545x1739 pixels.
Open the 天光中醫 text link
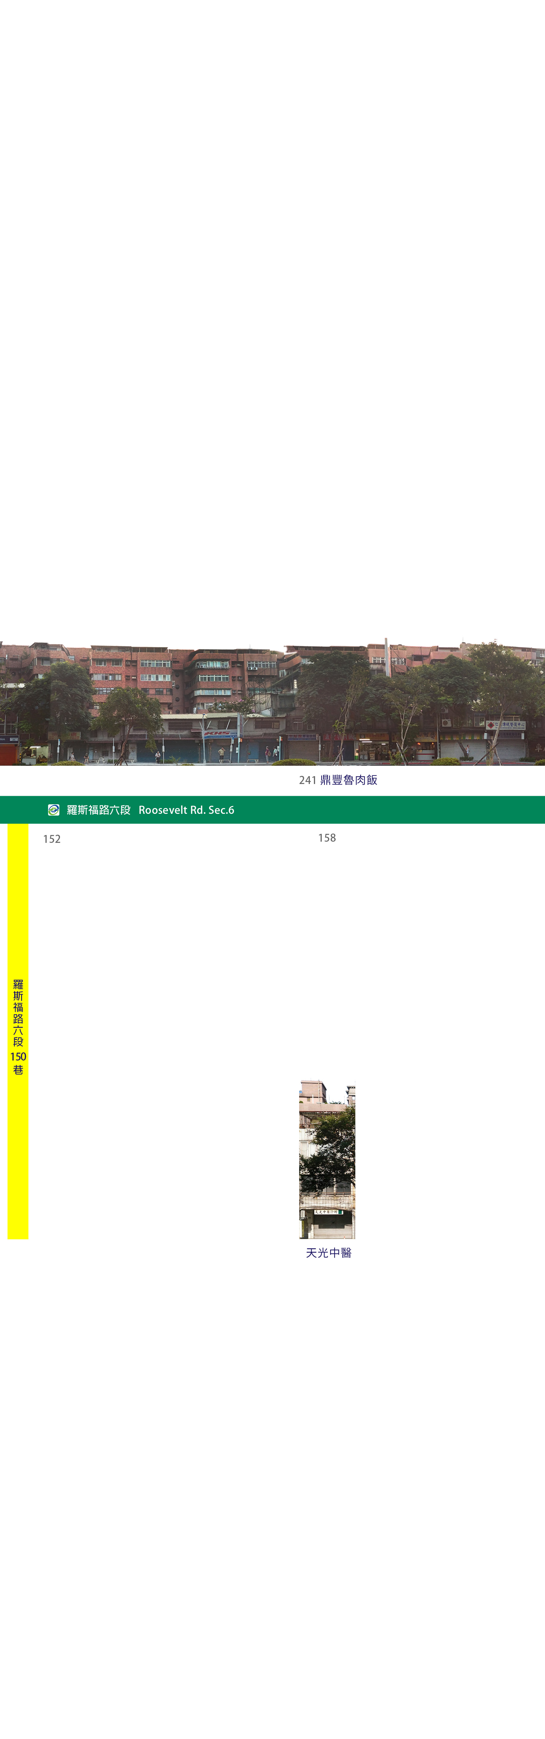328,1252
